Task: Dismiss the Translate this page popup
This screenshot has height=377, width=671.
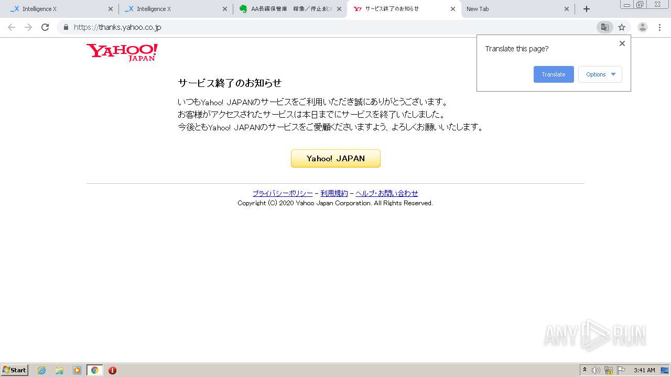Action: tap(622, 43)
